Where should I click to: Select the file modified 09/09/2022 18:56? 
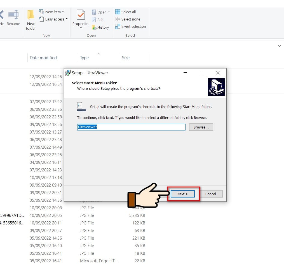46,125
